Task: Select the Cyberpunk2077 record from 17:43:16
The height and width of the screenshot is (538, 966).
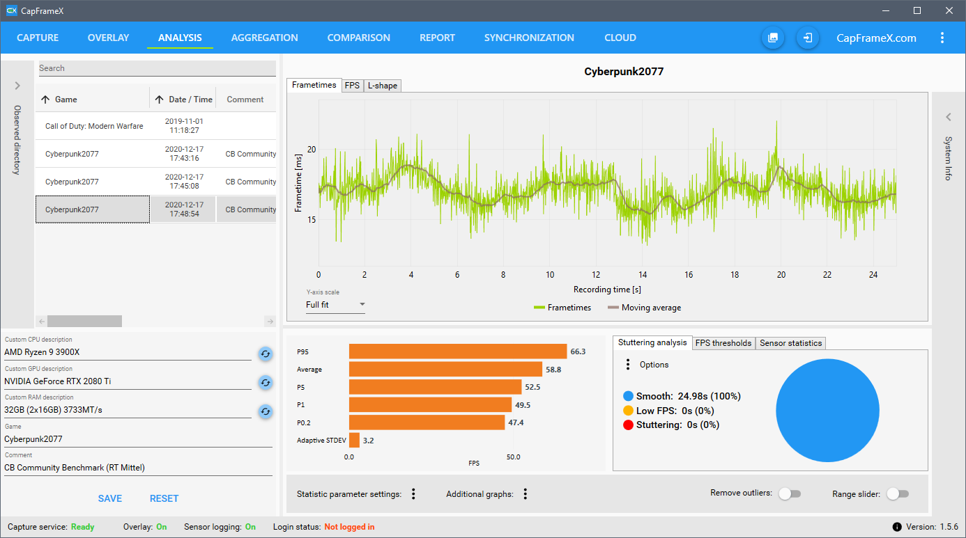Action: coord(156,154)
